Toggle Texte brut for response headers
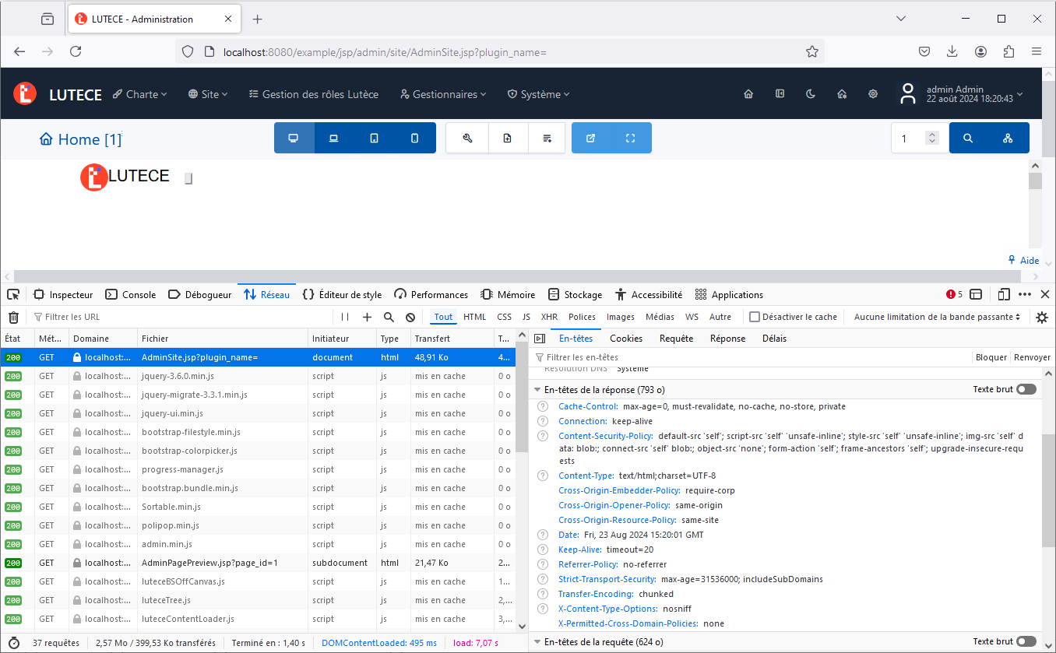The height and width of the screenshot is (653, 1056). [1026, 388]
